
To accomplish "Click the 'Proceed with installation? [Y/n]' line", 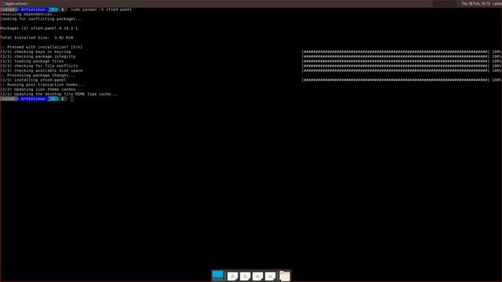I will pos(42,47).
